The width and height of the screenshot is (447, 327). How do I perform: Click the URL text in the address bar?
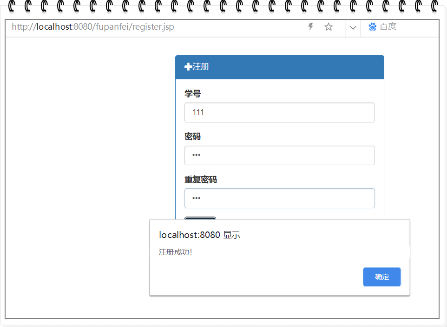92,27
